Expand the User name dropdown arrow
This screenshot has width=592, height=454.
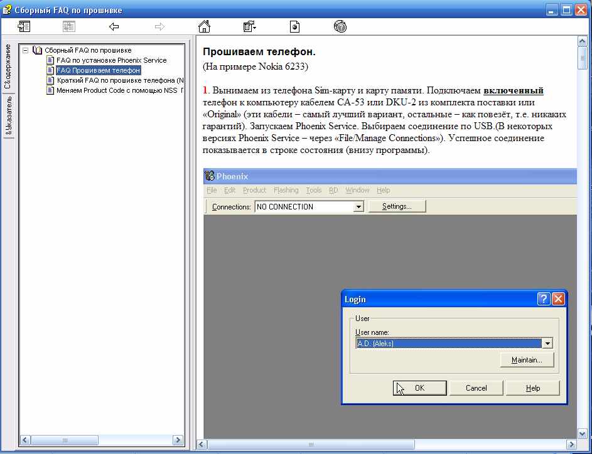point(547,343)
